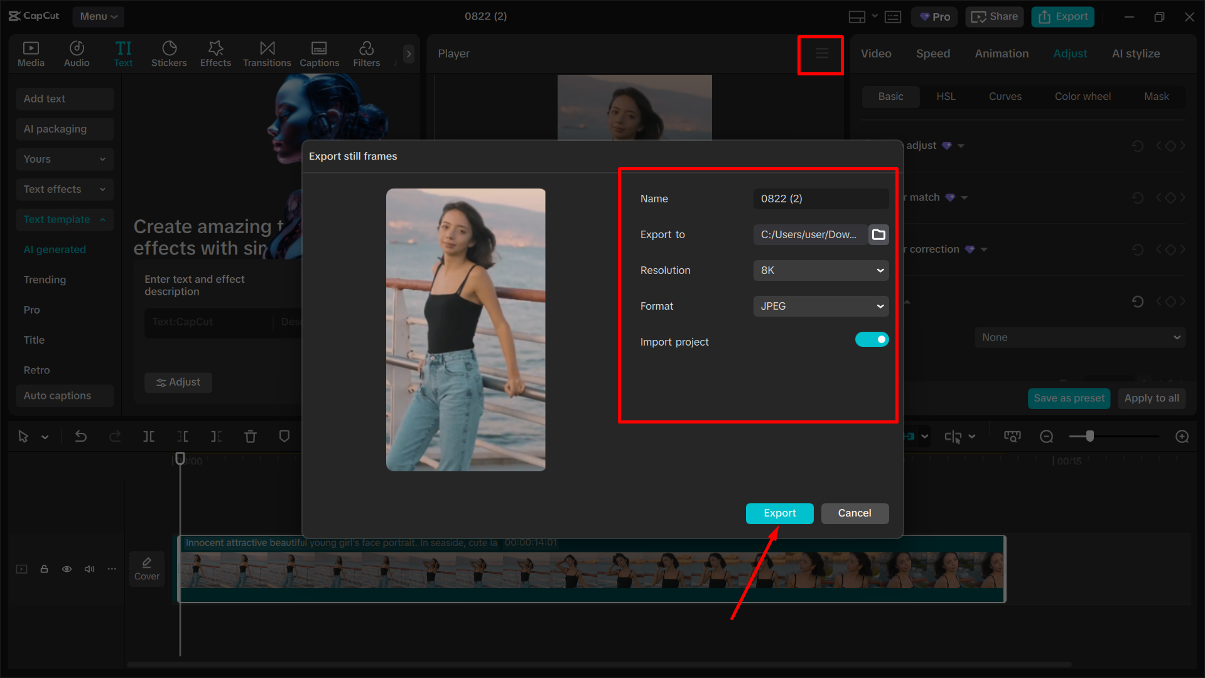
Task: Select the Curves sub-tab
Action: (x=1005, y=97)
